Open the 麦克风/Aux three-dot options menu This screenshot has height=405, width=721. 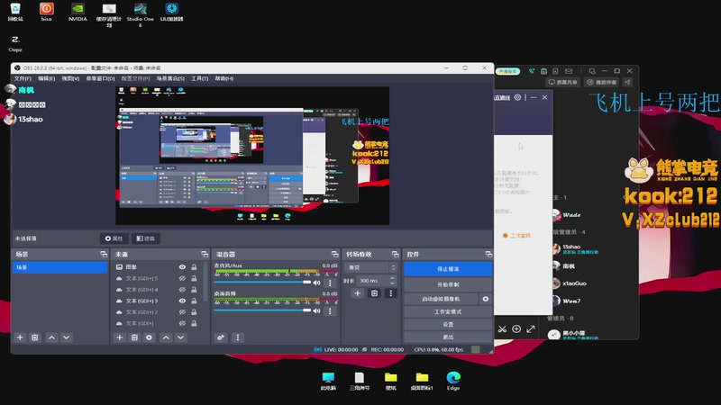click(x=330, y=283)
